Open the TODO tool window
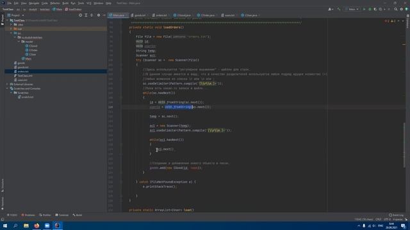 12,215
